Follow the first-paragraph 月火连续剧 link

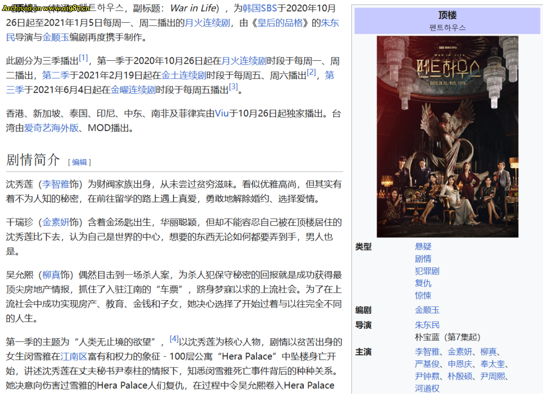(x=207, y=23)
